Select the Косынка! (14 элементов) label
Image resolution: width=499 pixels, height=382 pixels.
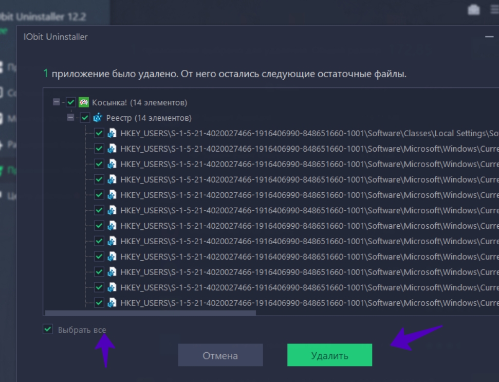pyautogui.click(x=139, y=102)
